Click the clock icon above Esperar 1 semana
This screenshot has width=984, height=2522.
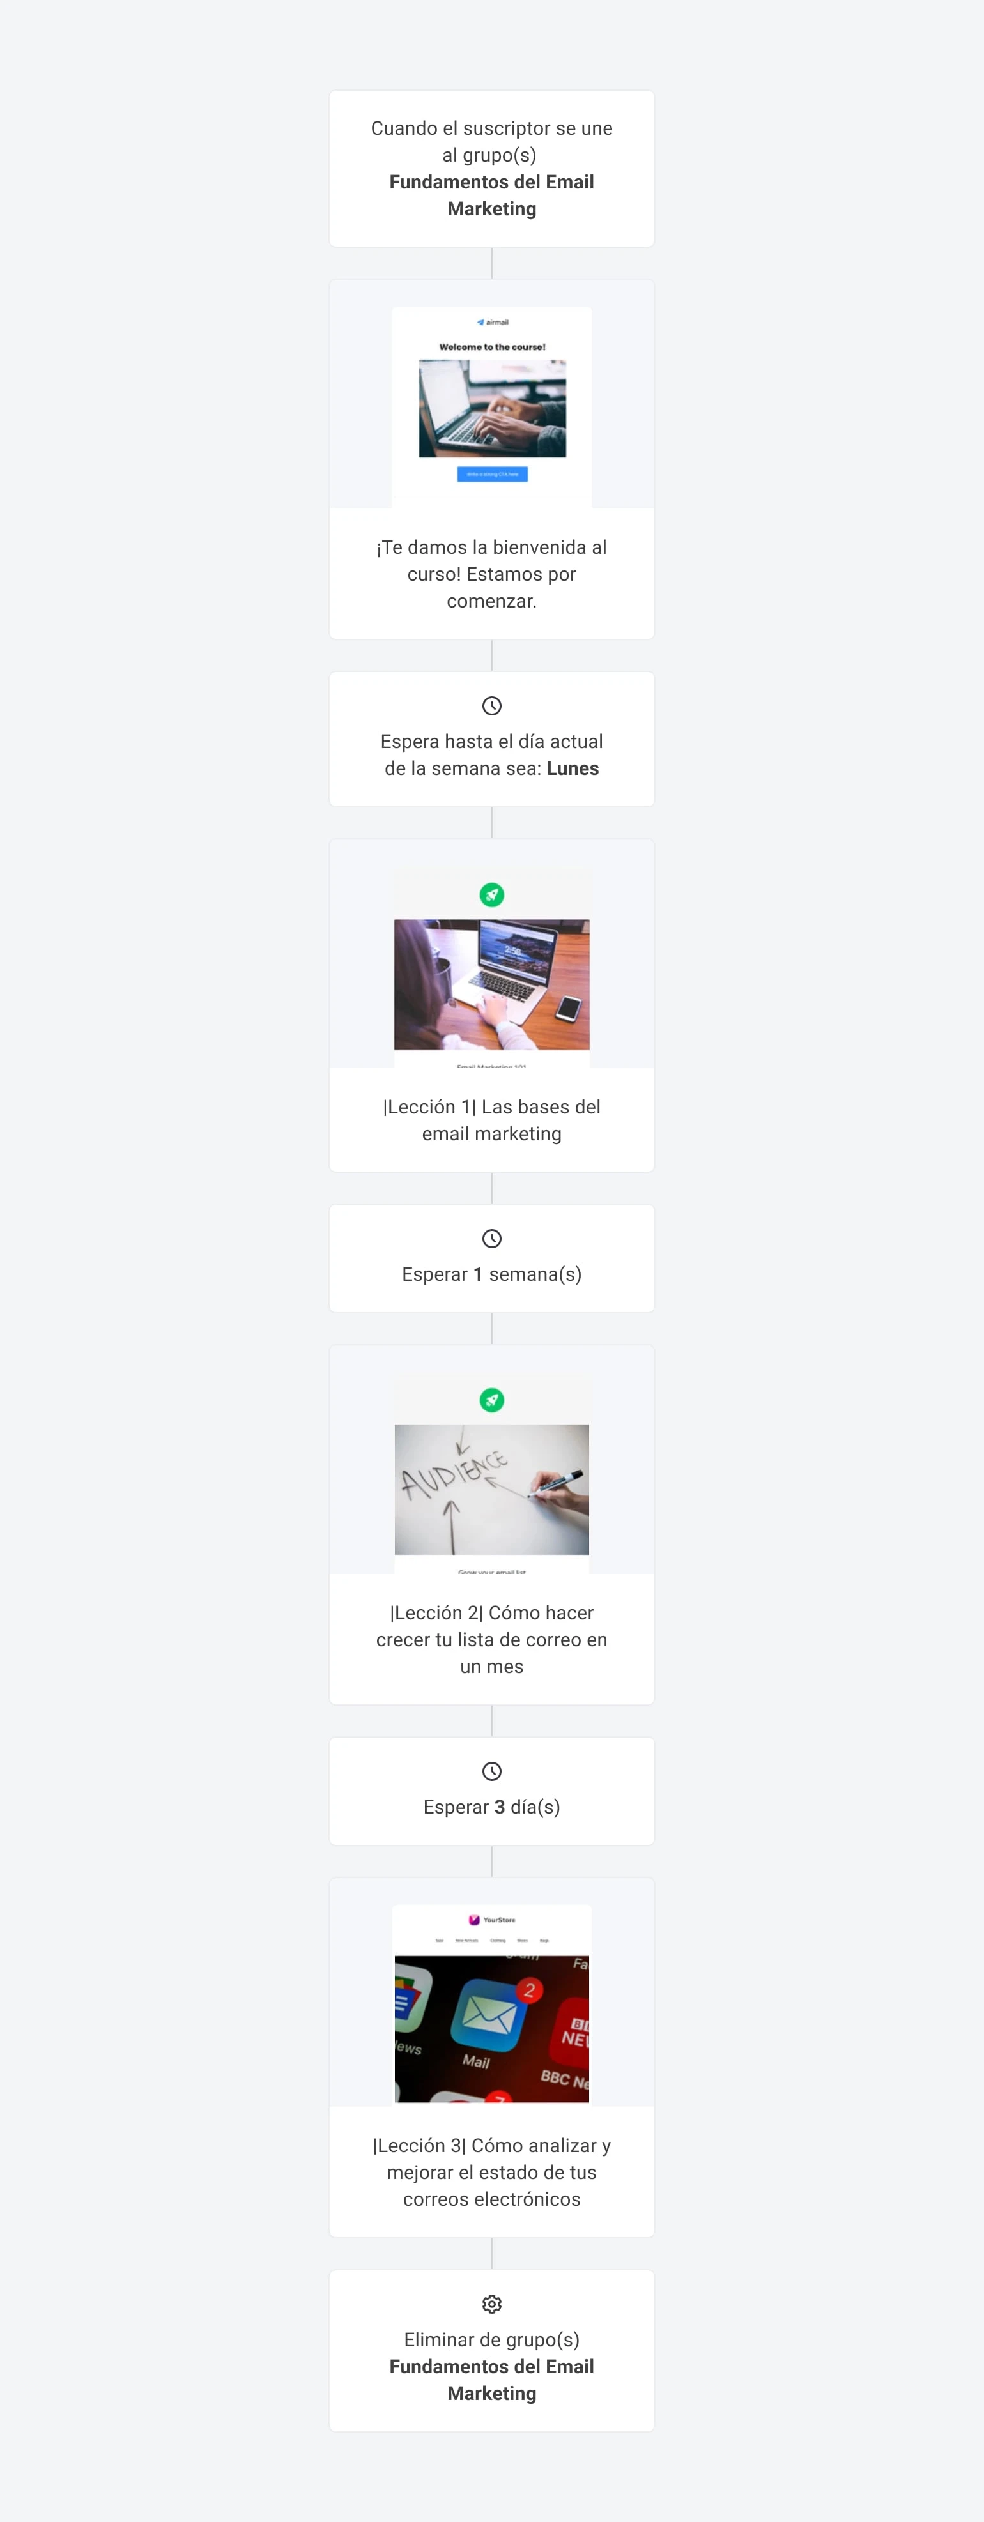(x=491, y=1239)
